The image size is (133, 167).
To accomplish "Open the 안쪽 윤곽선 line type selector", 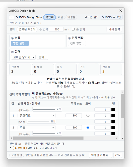I will pyautogui.click(x=47, y=133).
